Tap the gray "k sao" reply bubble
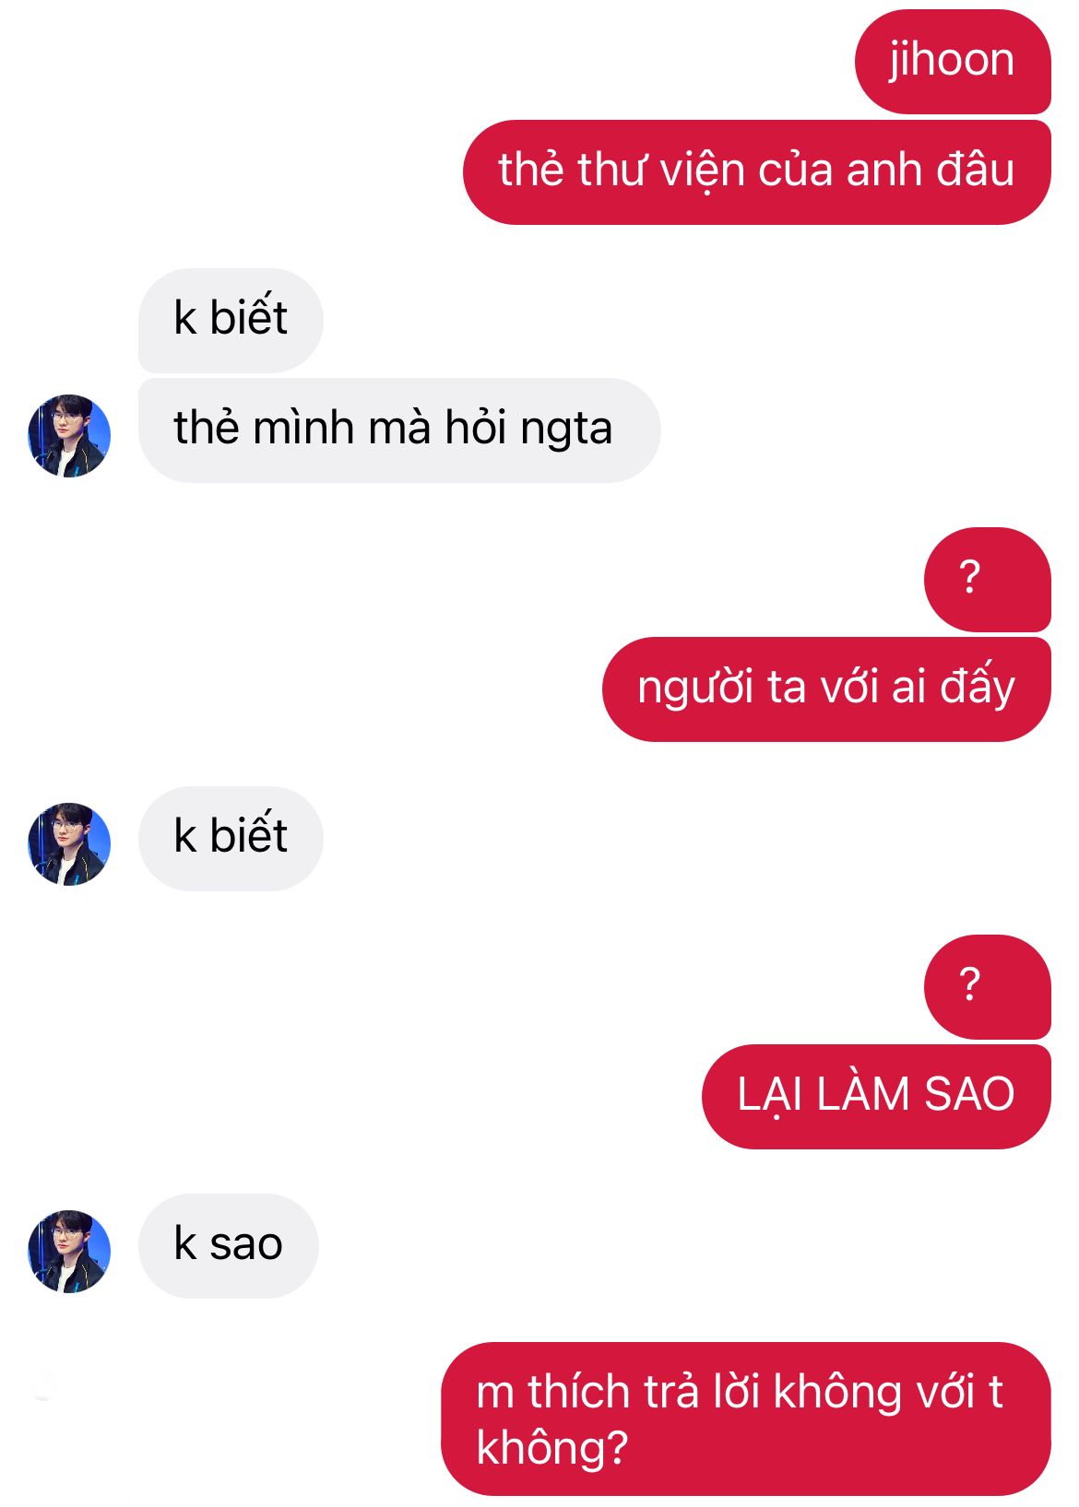This screenshot has width=1079, height=1507. point(229,1246)
